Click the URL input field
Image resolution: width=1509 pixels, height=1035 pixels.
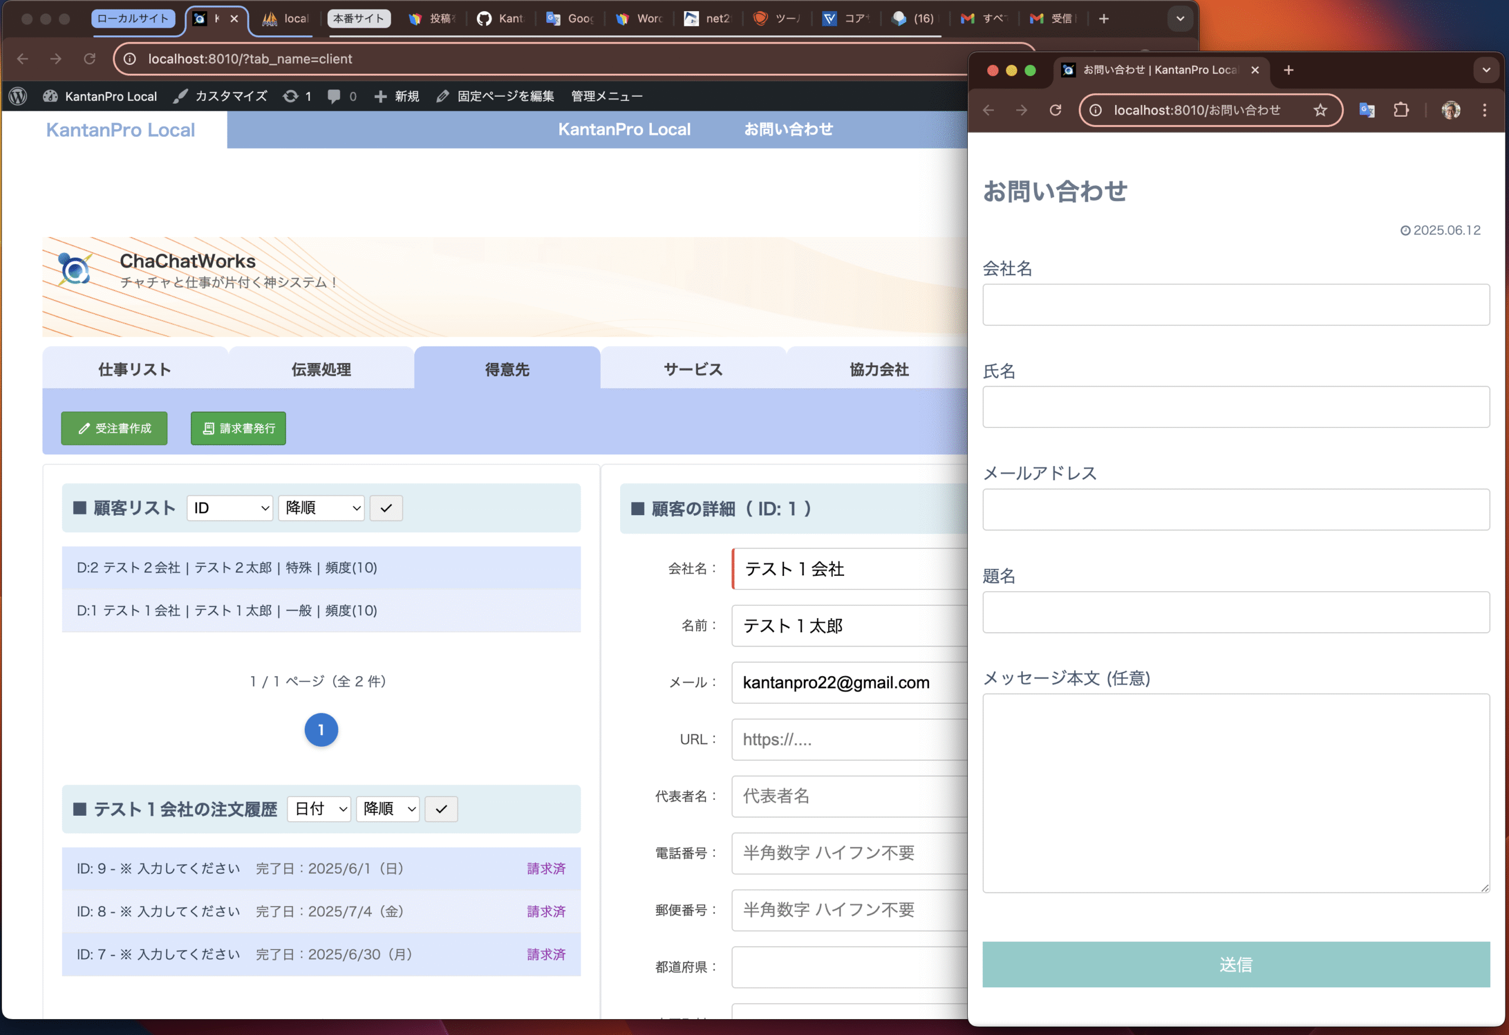point(850,740)
